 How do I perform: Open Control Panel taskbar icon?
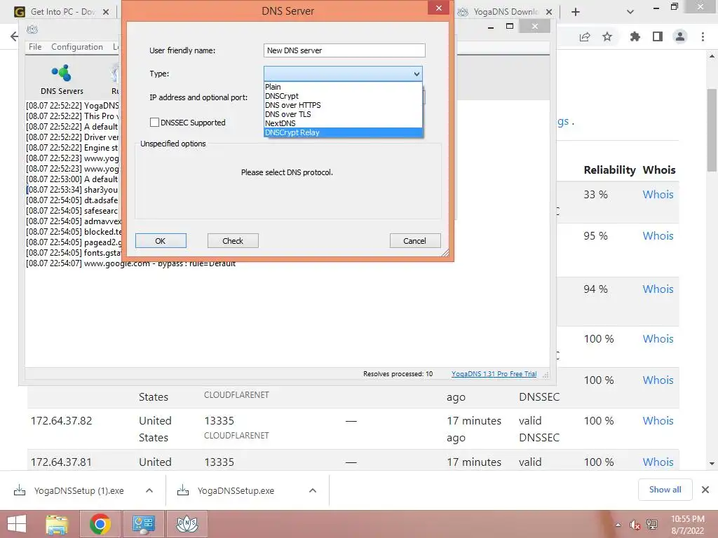click(143, 524)
